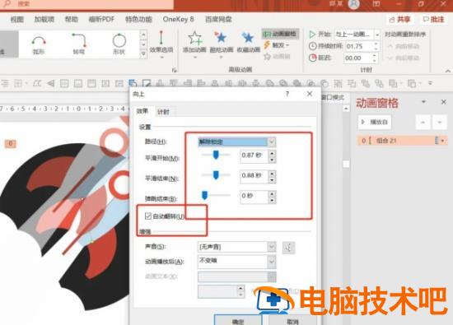The width and height of the screenshot is (453, 325).
Task: Click the 持续时间 01.75 field
Action: click(x=359, y=46)
